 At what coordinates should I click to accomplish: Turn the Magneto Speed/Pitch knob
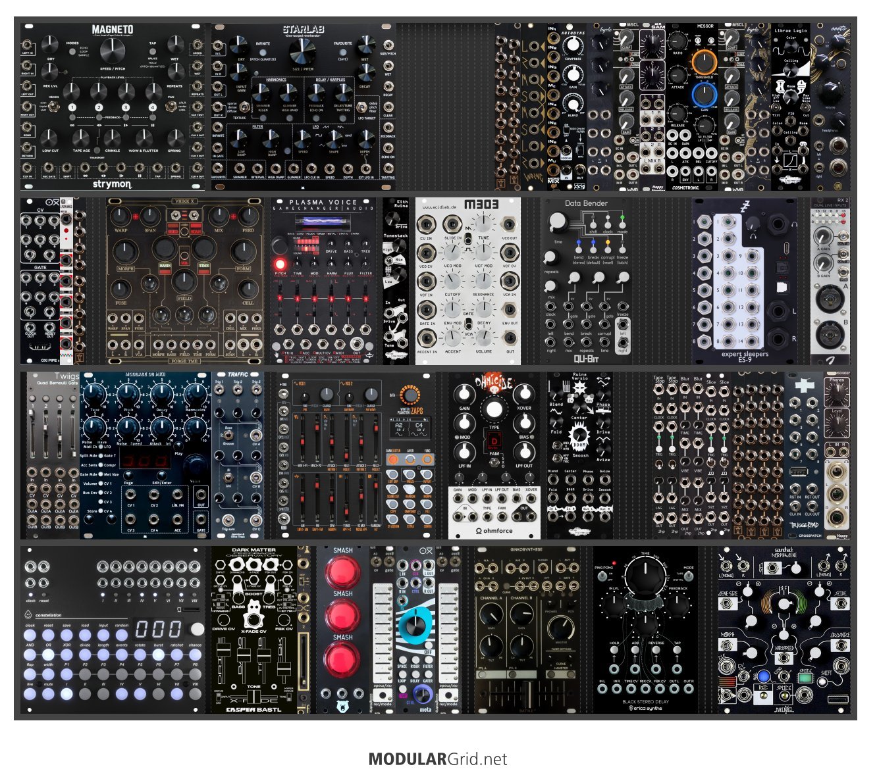(113, 50)
